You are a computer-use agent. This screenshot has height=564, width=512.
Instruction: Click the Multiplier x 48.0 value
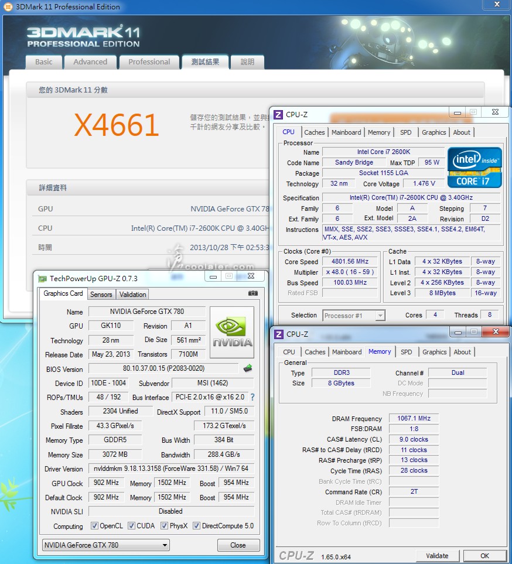coord(350,272)
